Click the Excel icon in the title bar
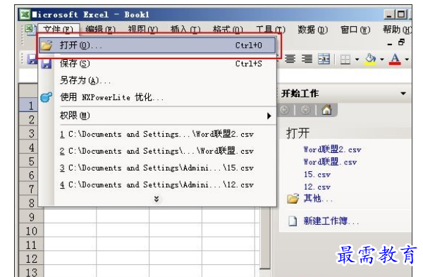423x277 pixels. tap(25, 14)
